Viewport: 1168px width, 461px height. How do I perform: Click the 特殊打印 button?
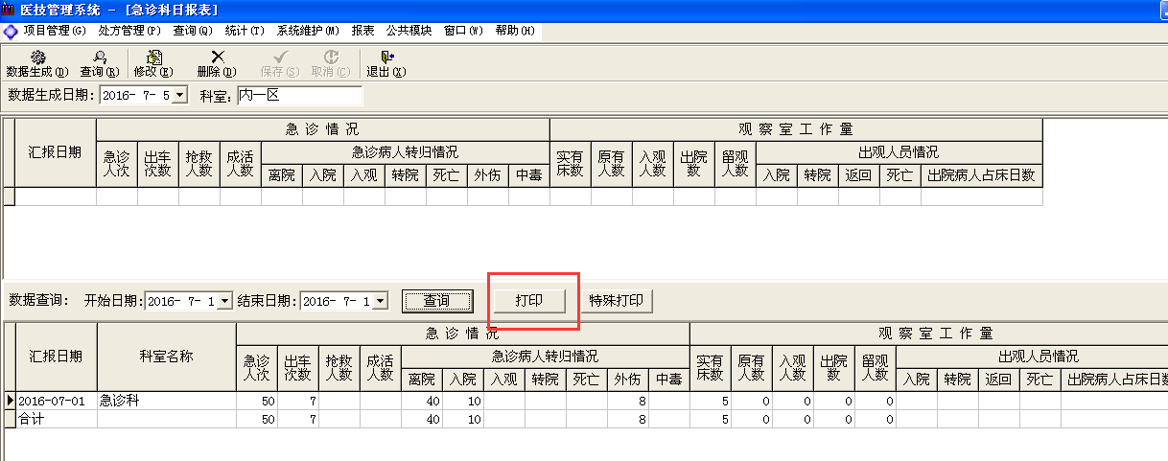tap(617, 301)
